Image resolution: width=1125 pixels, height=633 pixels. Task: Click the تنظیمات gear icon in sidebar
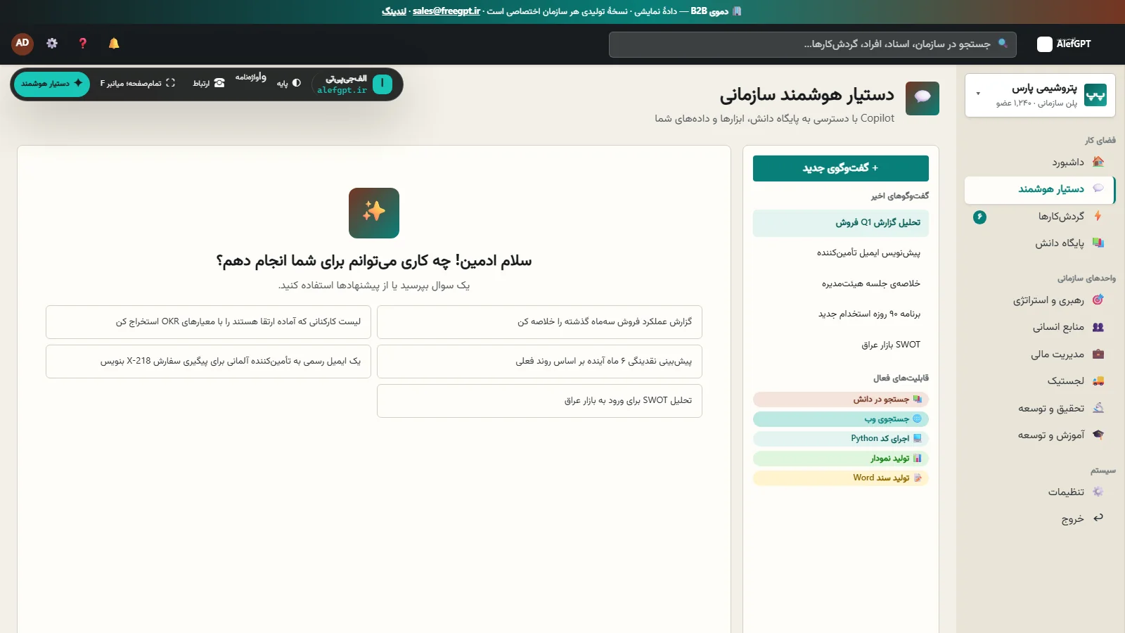click(1098, 492)
